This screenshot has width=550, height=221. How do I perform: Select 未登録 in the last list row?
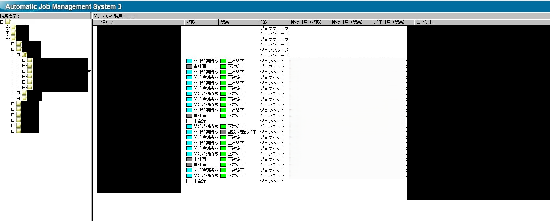[200, 181]
